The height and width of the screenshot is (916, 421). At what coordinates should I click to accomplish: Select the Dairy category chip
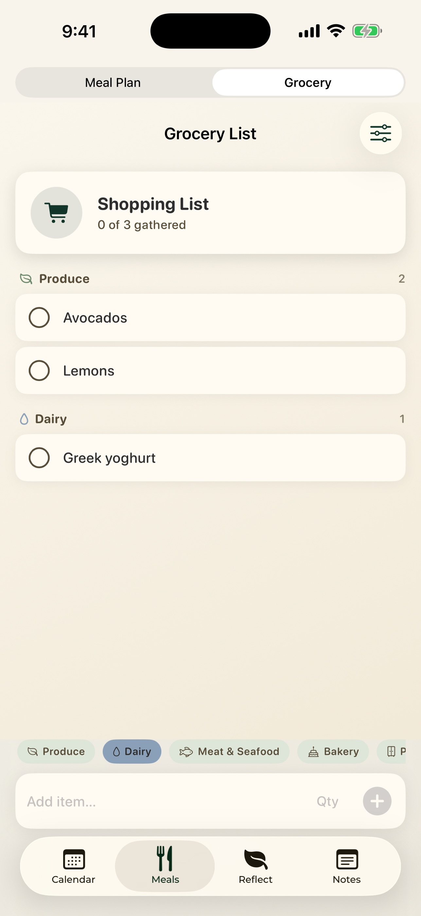tap(132, 751)
